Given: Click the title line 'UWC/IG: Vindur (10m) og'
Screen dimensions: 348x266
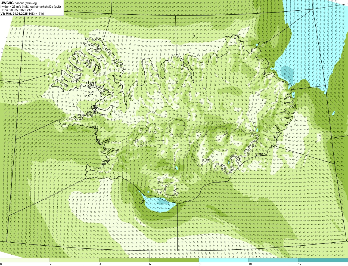Looking at the screenshot, I should pyautogui.click(x=19, y=3).
